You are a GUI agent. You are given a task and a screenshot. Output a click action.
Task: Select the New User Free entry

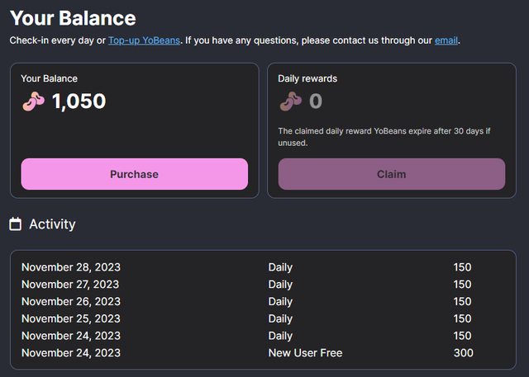tap(305, 353)
